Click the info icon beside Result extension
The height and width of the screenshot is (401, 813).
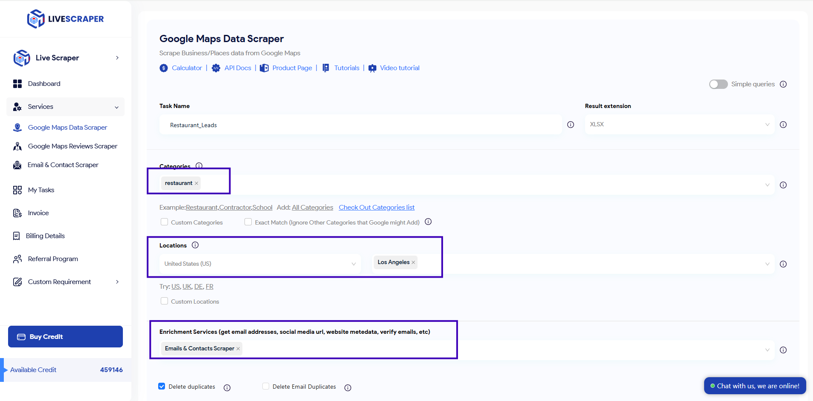tap(783, 125)
